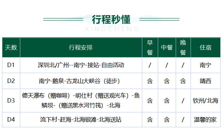Click the 温馨的家 lodging cell
The height and width of the screenshot is (130, 222).
tap(205, 120)
